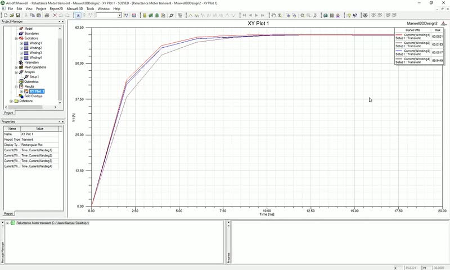
Task: Select Model in project tree
Action: click(x=29, y=28)
